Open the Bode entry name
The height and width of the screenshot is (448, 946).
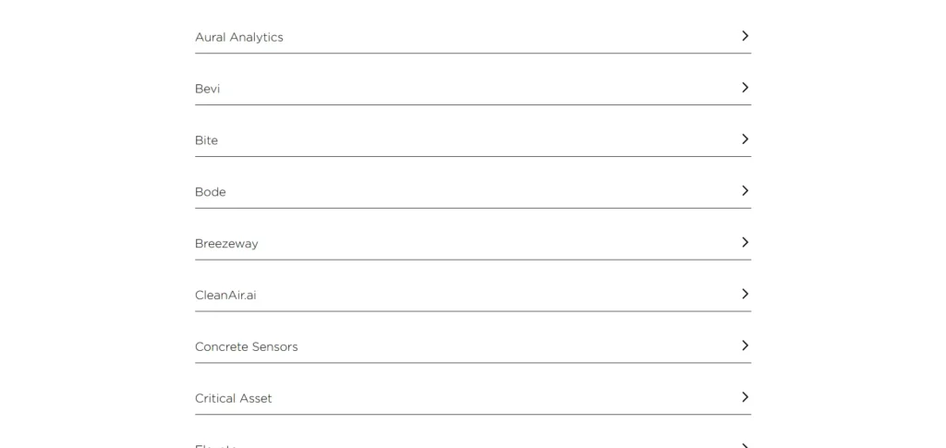(x=210, y=192)
